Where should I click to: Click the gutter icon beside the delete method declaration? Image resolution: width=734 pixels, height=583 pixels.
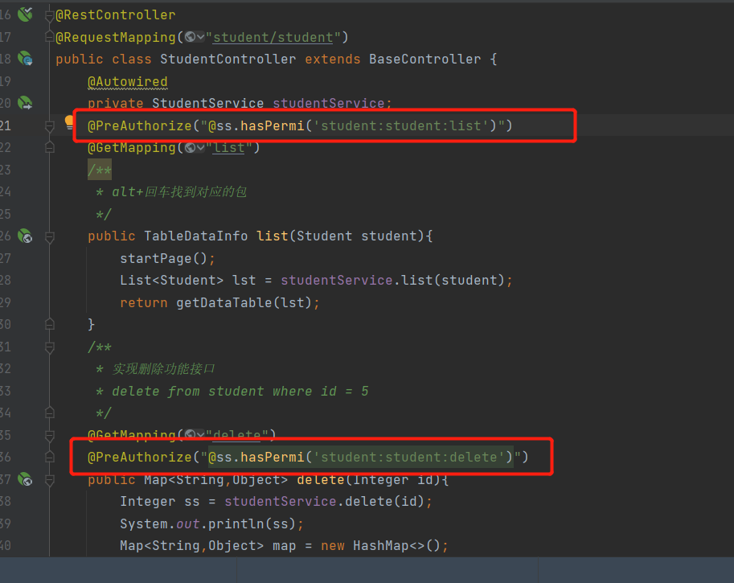click(25, 479)
